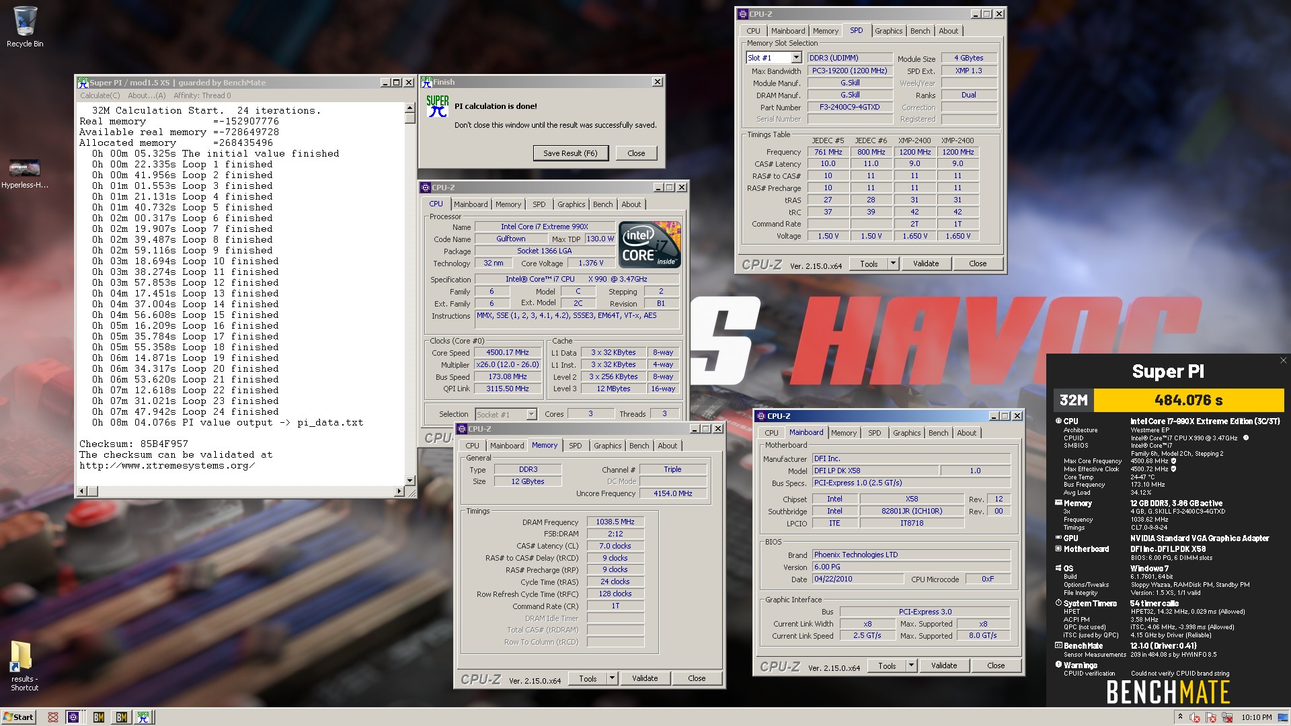The width and height of the screenshot is (1291, 726).
Task: Click the Super PI logo in Finish dialog
Action: pos(438,106)
